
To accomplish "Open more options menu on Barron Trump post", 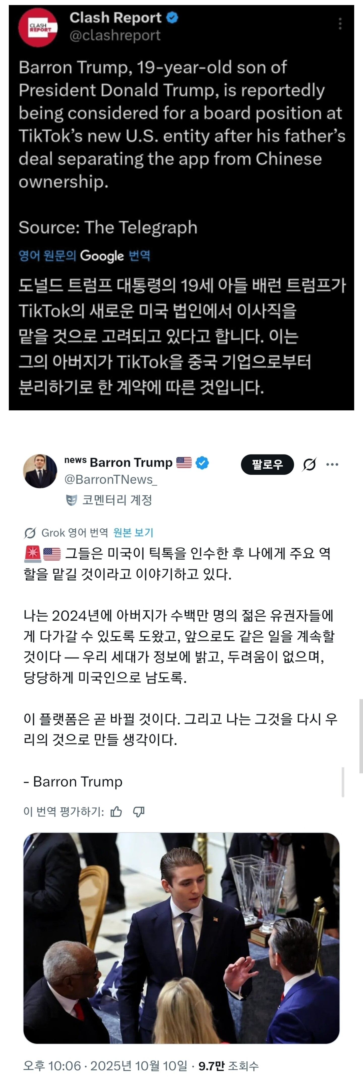I will pyautogui.click(x=332, y=464).
